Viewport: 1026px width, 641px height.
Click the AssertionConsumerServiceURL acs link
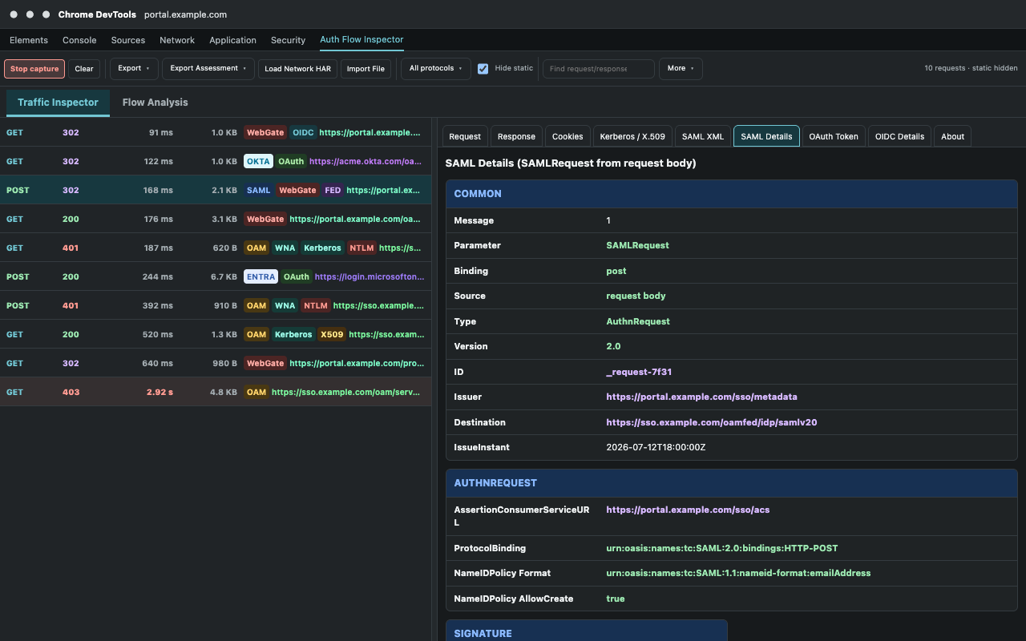pos(688,510)
